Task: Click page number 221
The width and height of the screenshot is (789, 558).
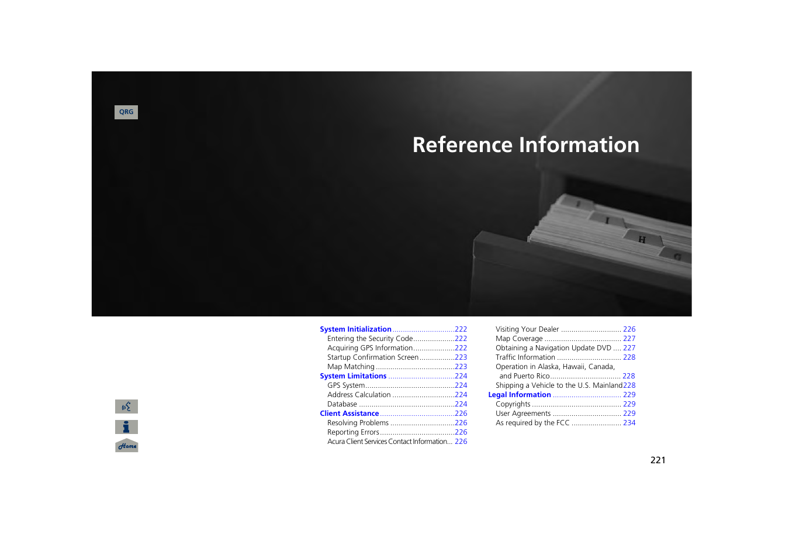Action: pos(658,460)
